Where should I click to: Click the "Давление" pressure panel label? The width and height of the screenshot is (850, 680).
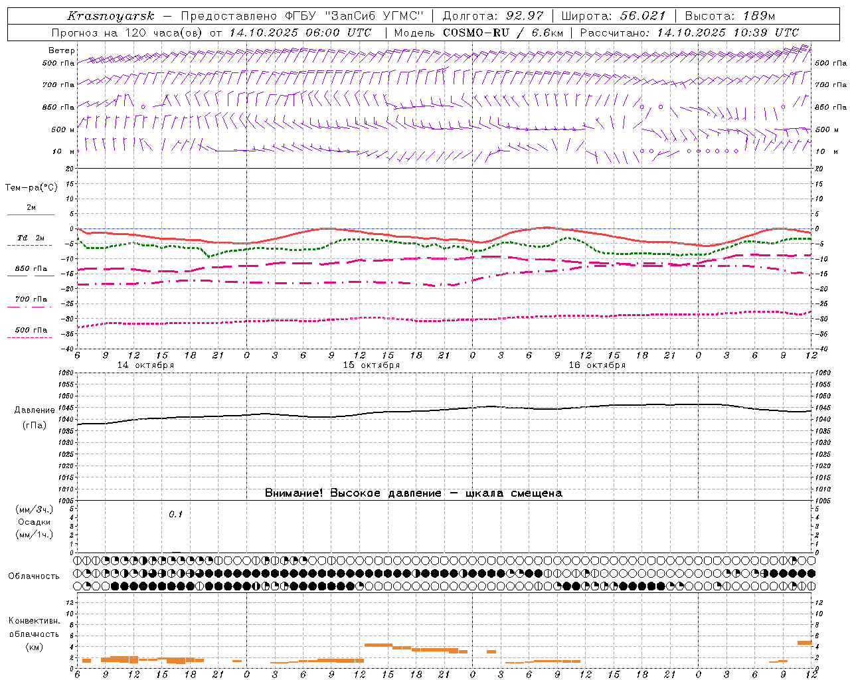point(35,410)
